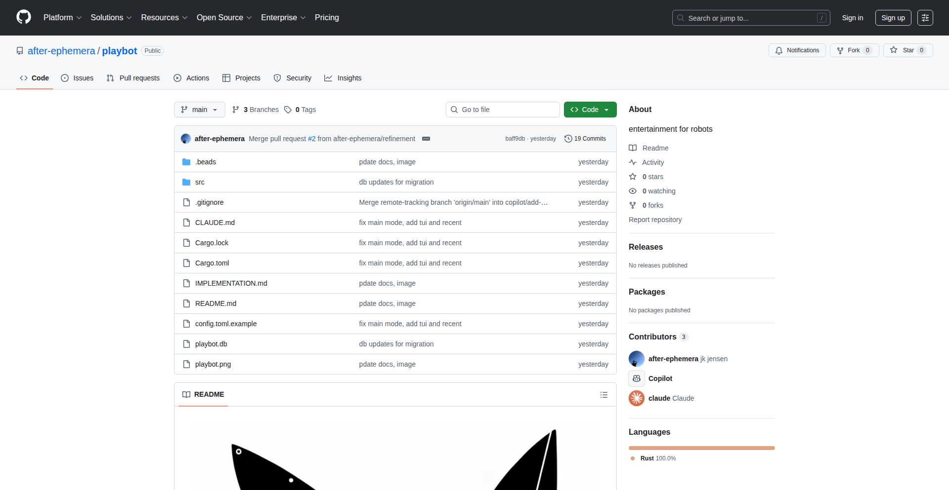Click the Copilot contributor avatar

coord(637,378)
